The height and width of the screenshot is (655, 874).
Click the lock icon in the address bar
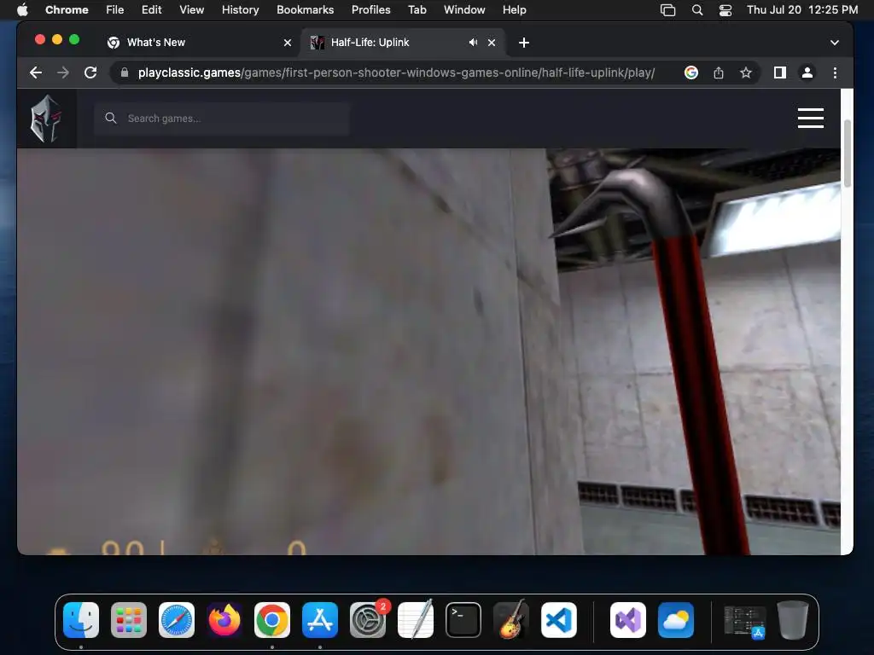tap(125, 72)
